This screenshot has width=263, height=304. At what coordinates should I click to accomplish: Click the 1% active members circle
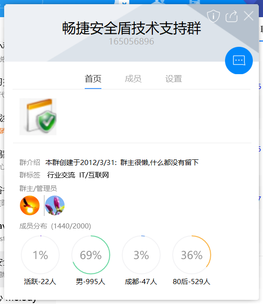(x=40, y=255)
